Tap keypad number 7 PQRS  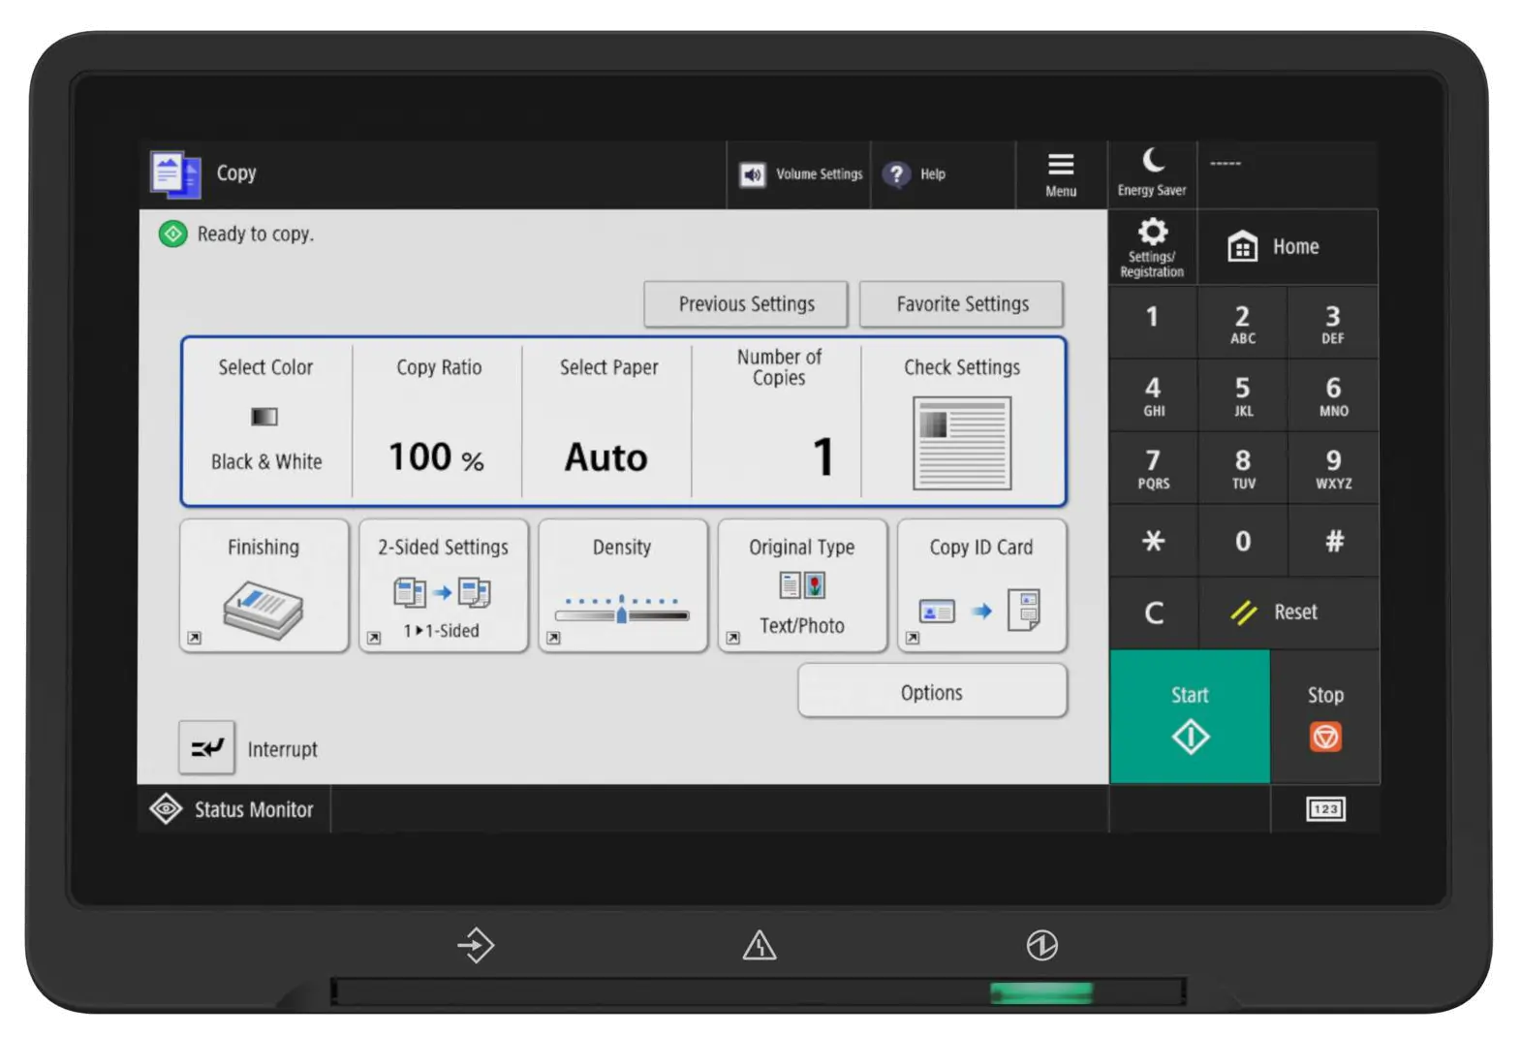[1152, 468]
